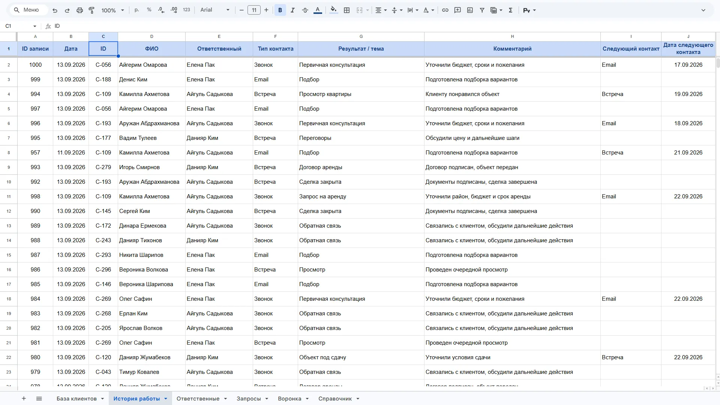Open the vertical align dropdown
This screenshot has height=405, width=720.
[x=397, y=10]
